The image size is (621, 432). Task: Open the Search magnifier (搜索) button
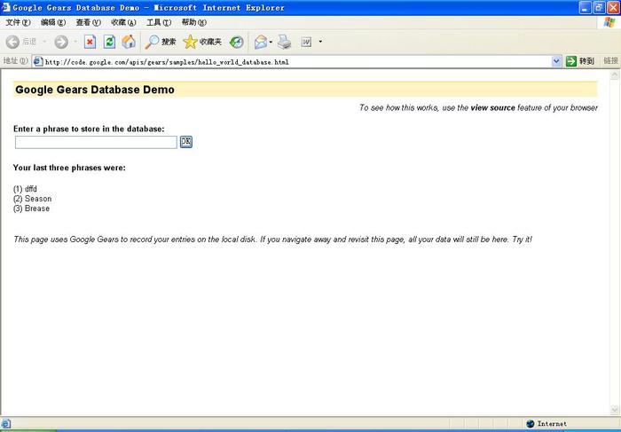[x=161, y=42]
